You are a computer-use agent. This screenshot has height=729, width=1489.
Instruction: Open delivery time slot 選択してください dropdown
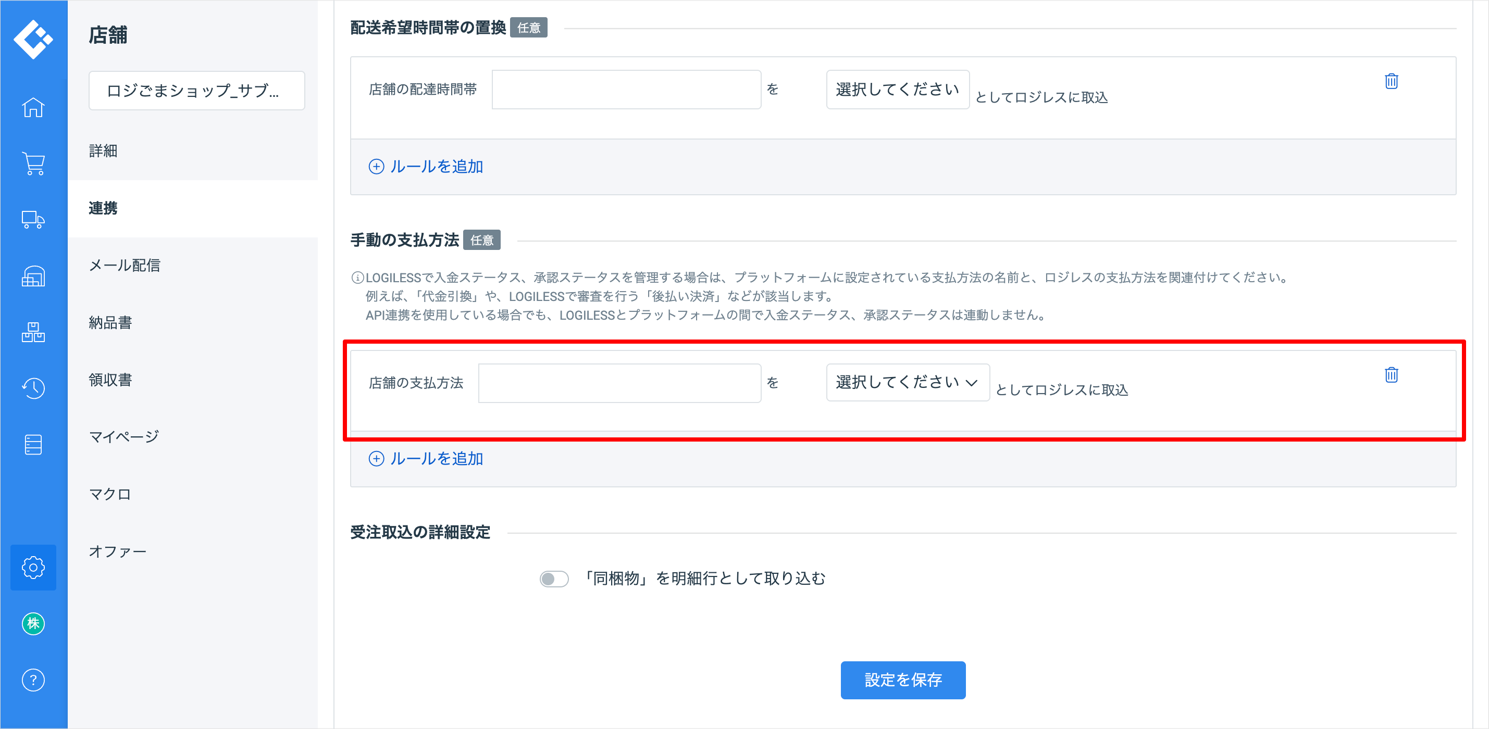tap(897, 90)
